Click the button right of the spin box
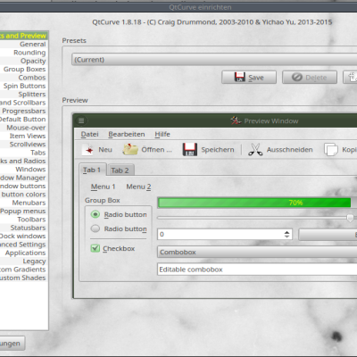 (328, 235)
